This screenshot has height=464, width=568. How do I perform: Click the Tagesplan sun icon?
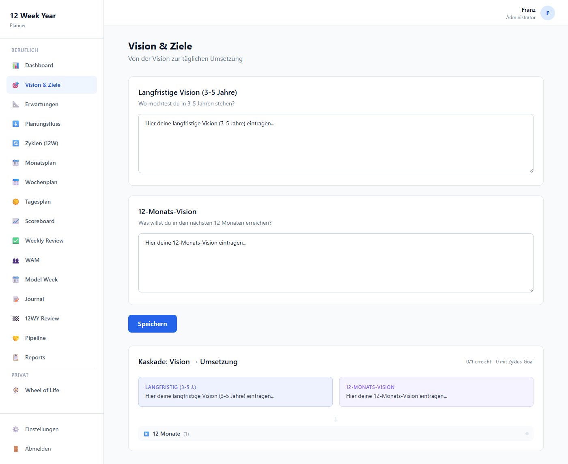click(16, 202)
